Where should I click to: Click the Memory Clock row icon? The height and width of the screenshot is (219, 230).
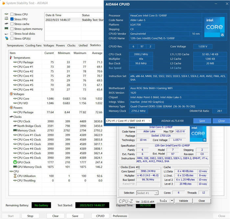[15, 130]
